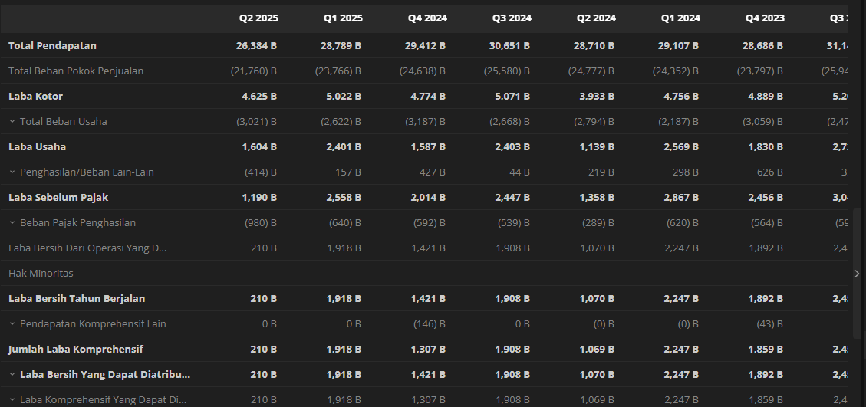The height and width of the screenshot is (407, 866).
Task: Click the Total Pendapatan row label
Action: pyautogui.click(x=52, y=46)
